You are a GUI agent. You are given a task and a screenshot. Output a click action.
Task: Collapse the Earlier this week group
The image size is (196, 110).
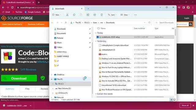click(96, 94)
